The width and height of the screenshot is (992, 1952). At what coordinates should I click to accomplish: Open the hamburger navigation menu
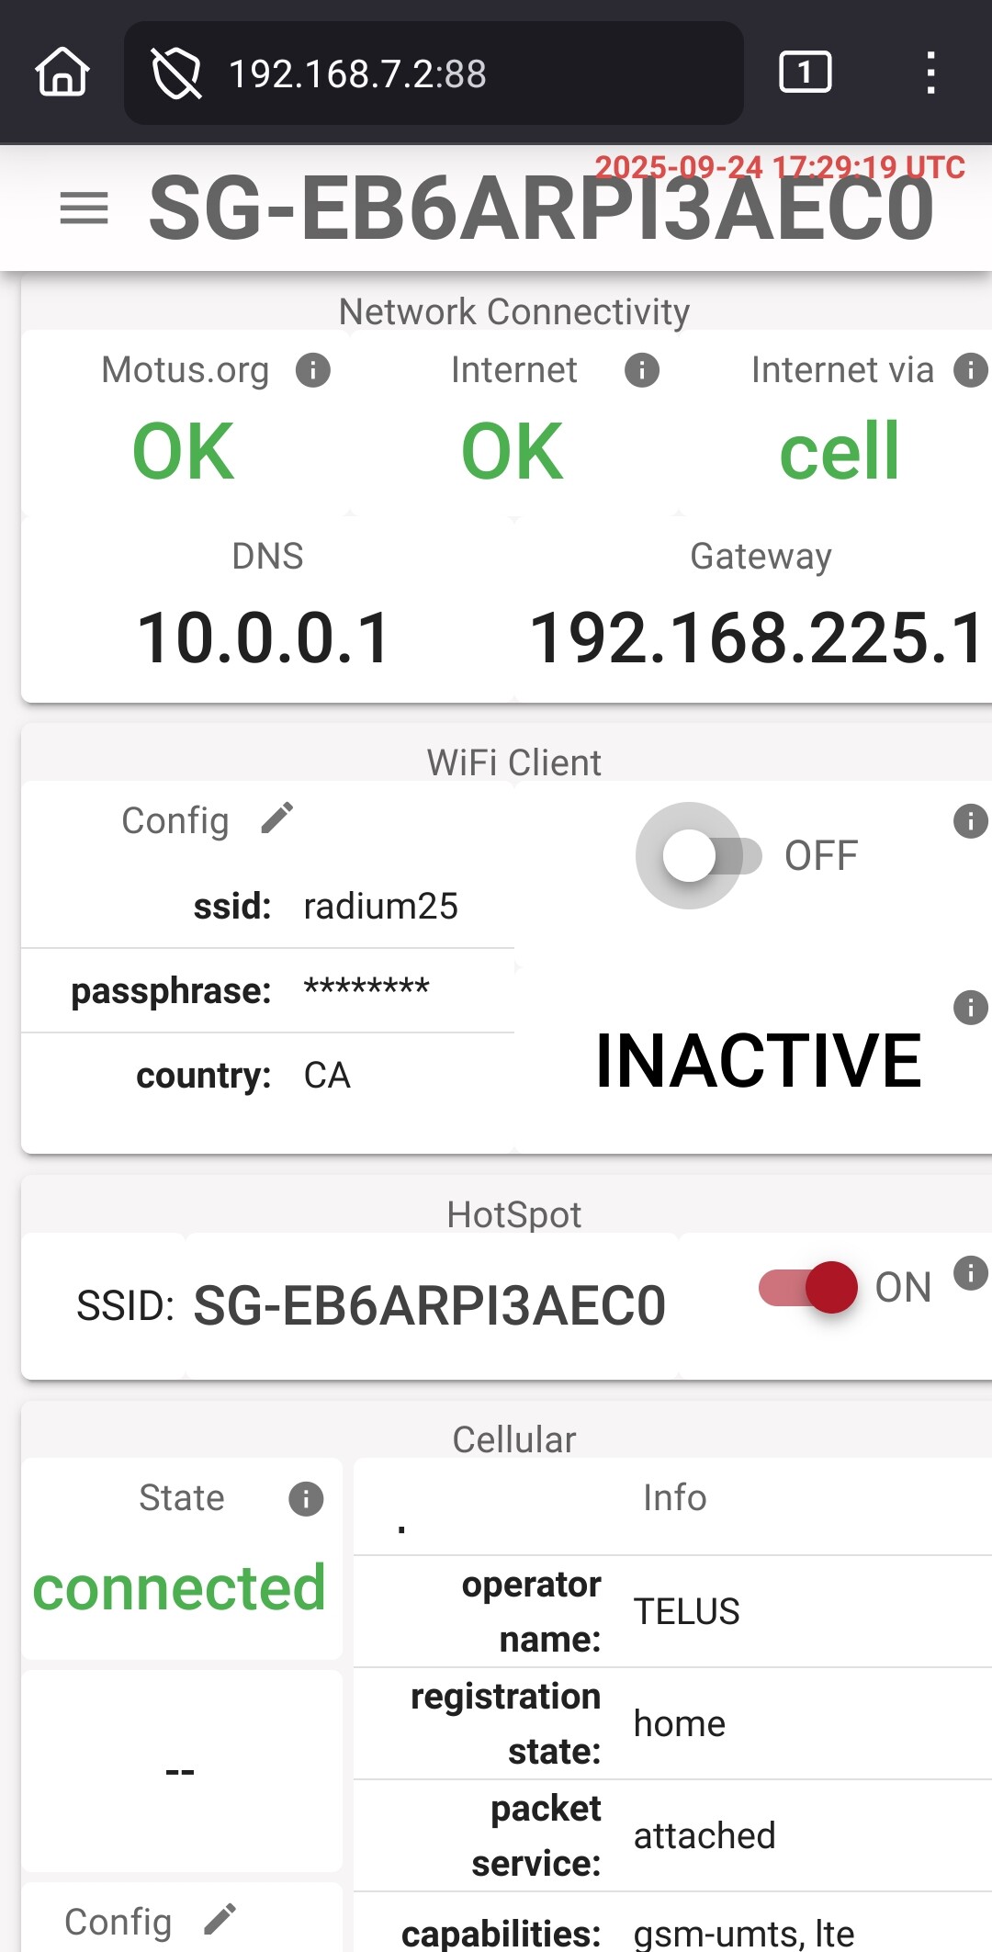click(84, 208)
